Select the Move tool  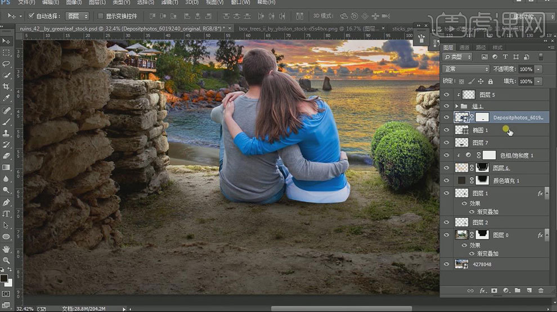click(6, 41)
